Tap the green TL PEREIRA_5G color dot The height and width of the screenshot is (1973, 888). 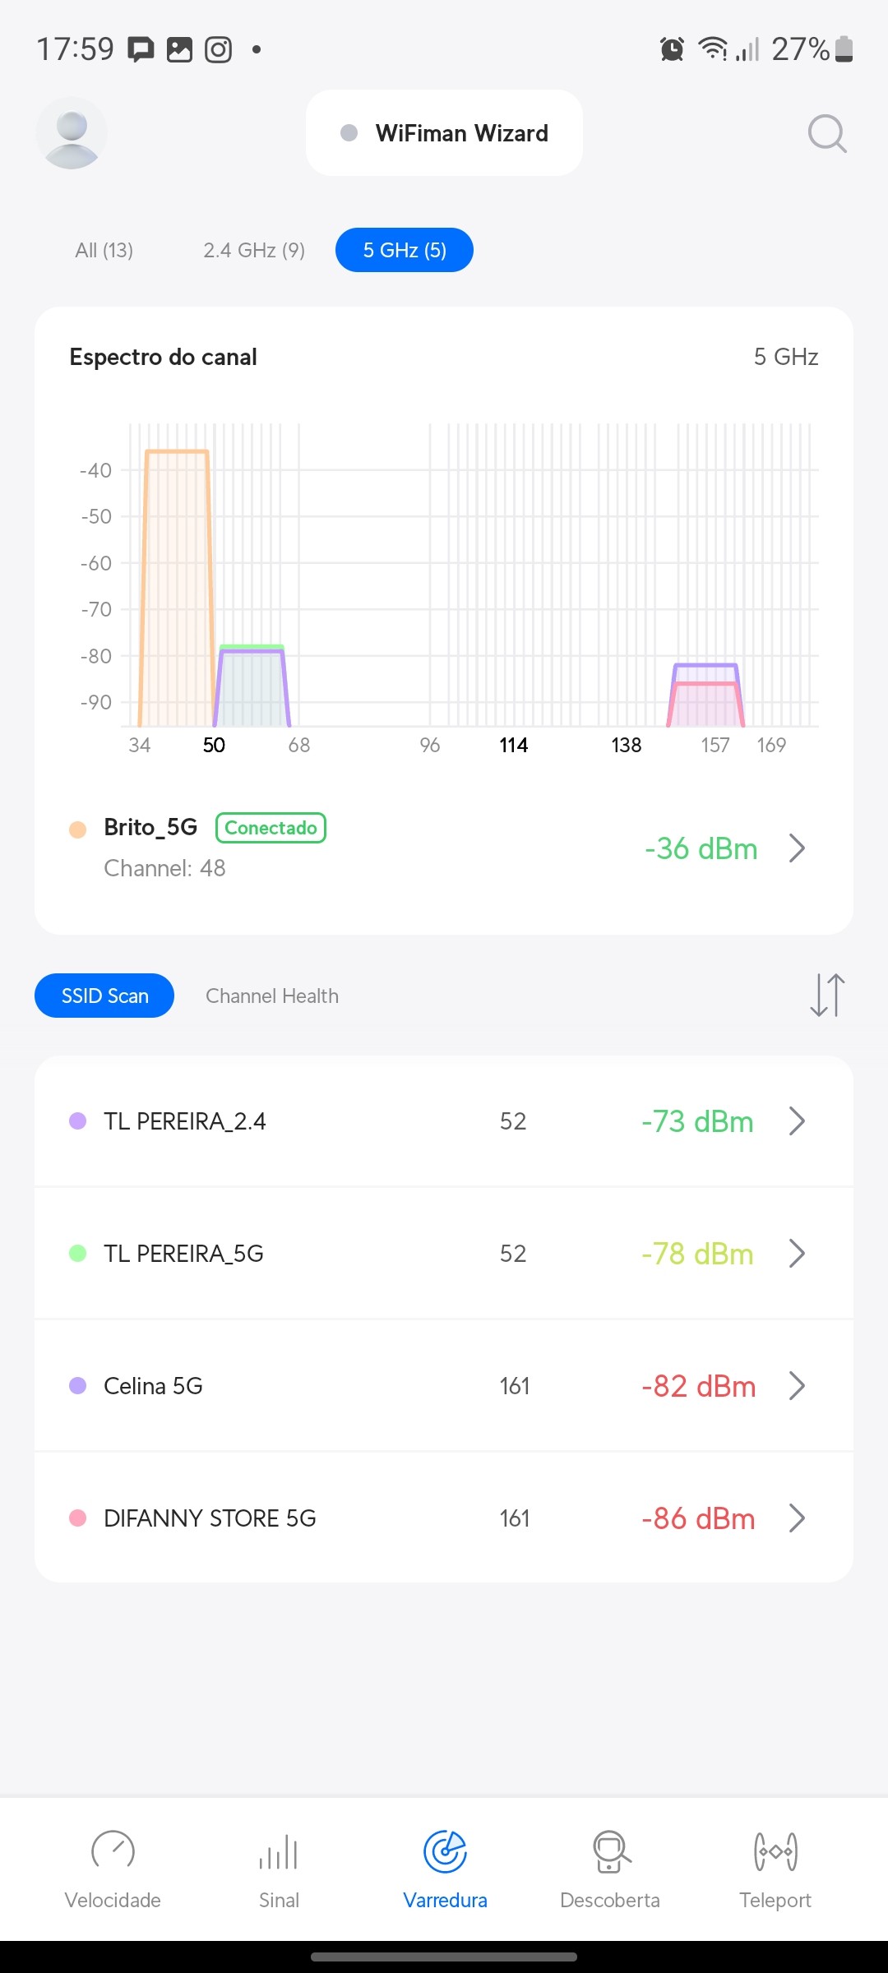[78, 1254]
